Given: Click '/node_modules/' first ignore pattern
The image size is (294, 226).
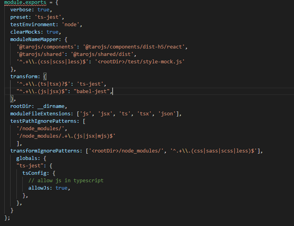Looking at the screenshot, I should 40,129.
